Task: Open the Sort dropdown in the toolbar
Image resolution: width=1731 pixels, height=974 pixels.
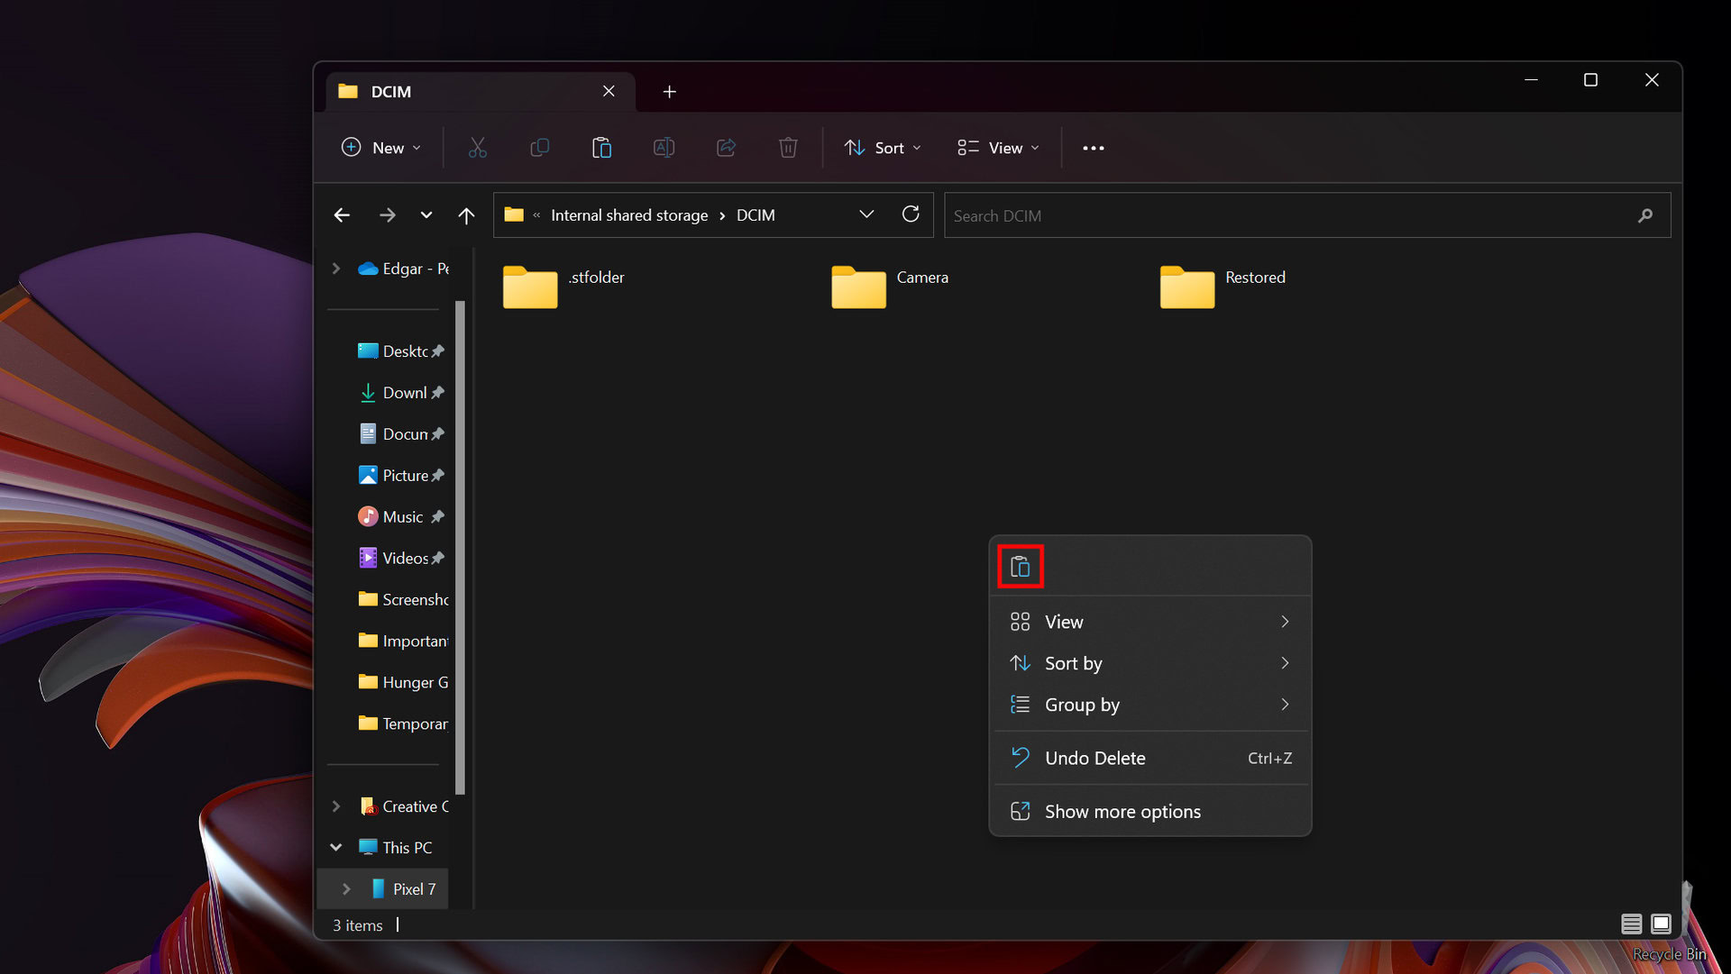Action: coord(883,148)
